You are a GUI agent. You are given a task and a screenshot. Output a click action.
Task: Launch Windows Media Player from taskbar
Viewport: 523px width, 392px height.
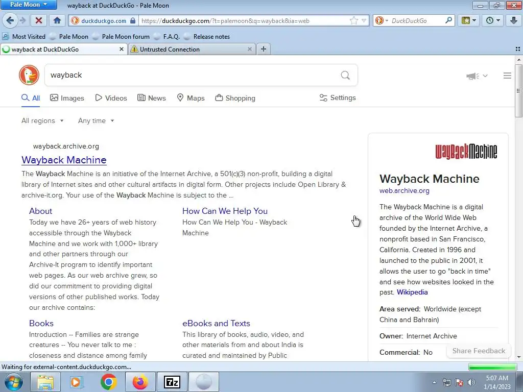click(x=77, y=382)
